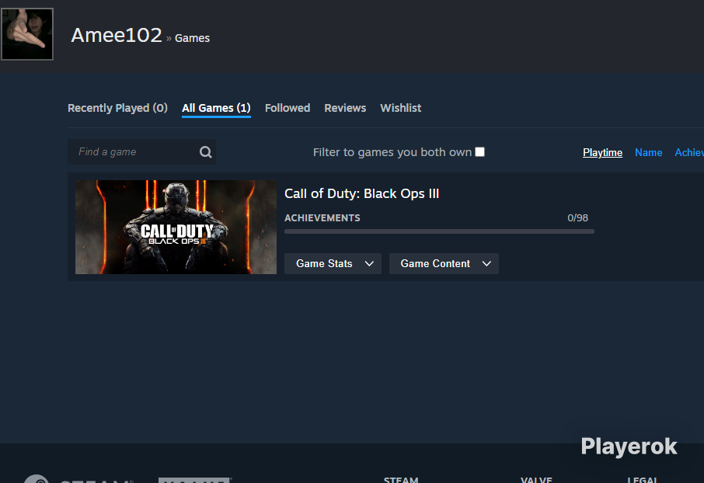
Task: Open the Followed tab
Action: pos(288,108)
